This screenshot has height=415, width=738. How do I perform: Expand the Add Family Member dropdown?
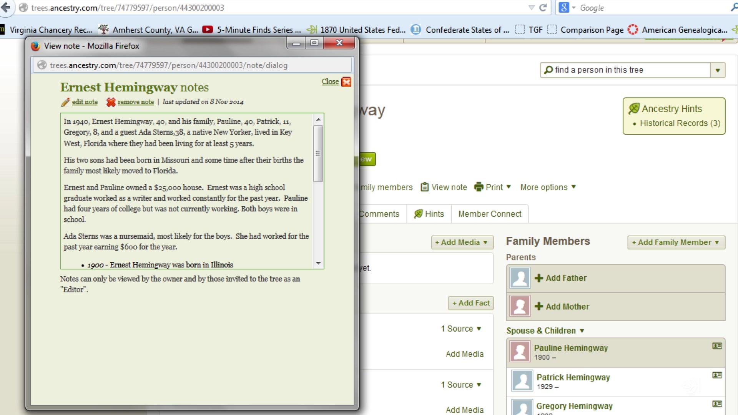(x=676, y=242)
